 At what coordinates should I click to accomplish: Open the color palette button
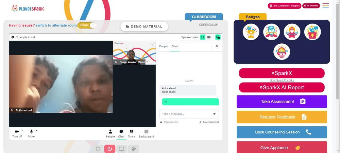point(134,149)
